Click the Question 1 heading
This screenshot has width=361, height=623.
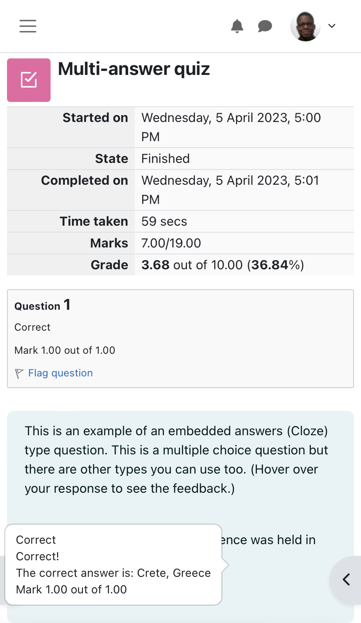pyautogui.click(x=42, y=305)
